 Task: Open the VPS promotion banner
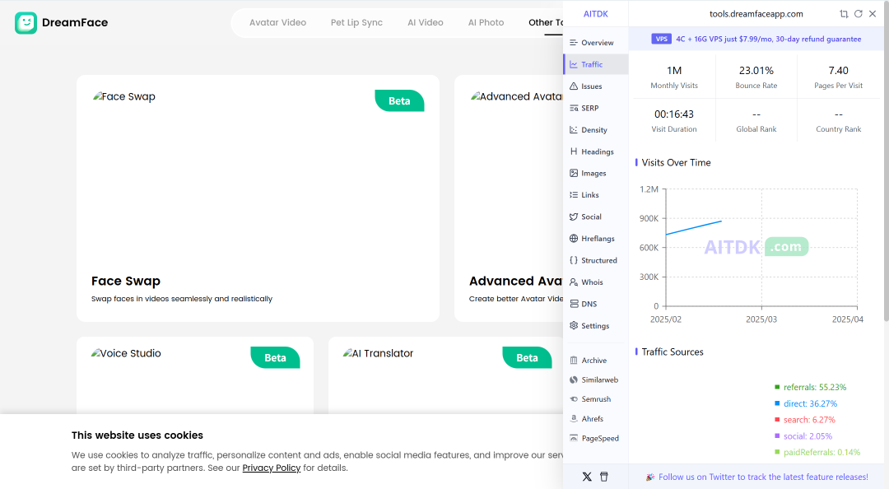(756, 40)
